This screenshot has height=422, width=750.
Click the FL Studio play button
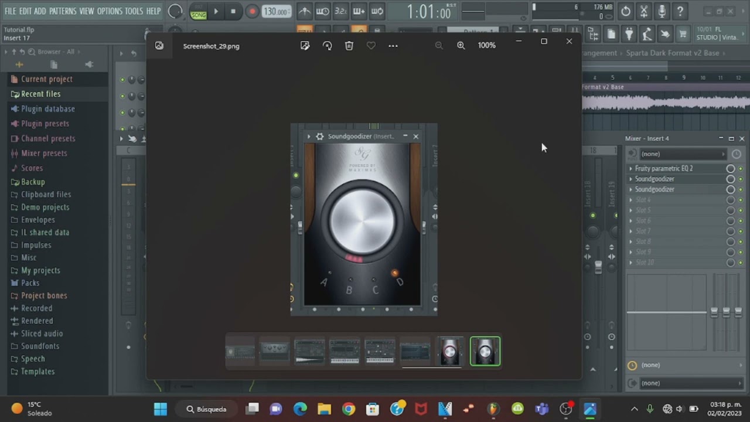point(216,11)
